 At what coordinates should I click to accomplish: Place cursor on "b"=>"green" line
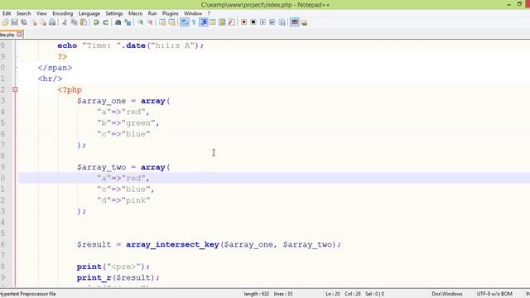(x=128, y=123)
